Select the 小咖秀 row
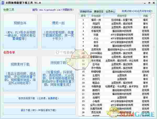This screenshot has height=119, width=157. [x=115, y=101]
